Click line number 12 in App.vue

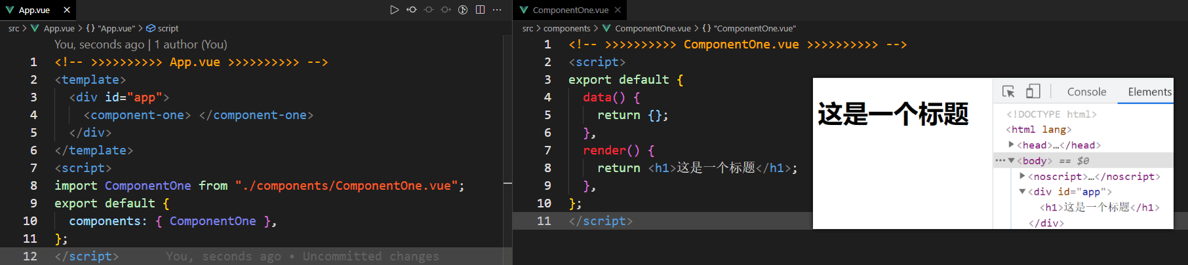tap(30, 256)
